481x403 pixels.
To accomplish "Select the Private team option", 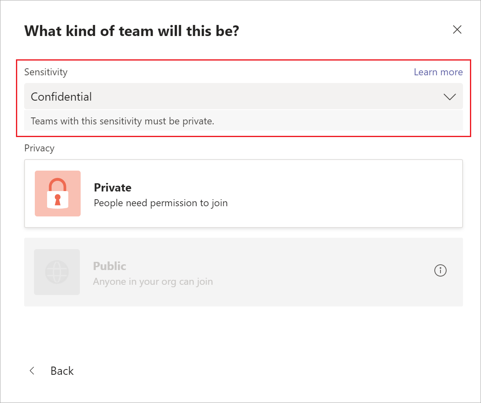I will pos(244,194).
